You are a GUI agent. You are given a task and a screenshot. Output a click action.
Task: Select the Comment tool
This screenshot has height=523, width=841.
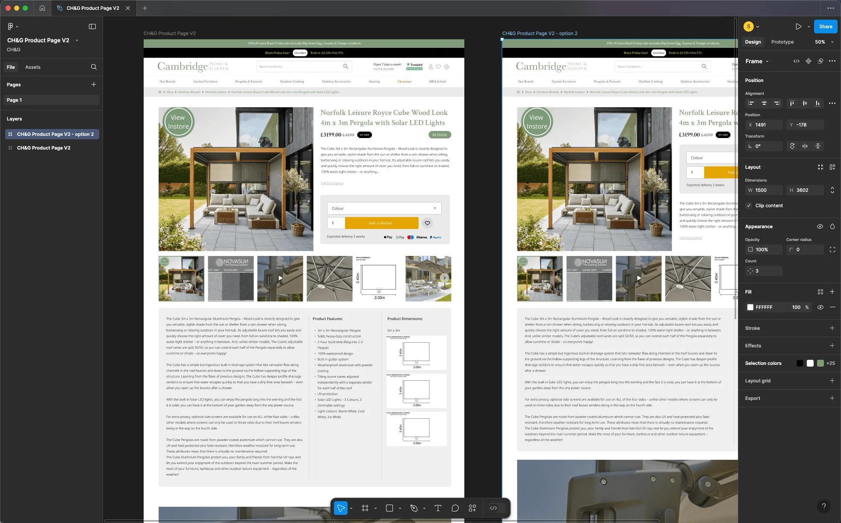[455, 508]
